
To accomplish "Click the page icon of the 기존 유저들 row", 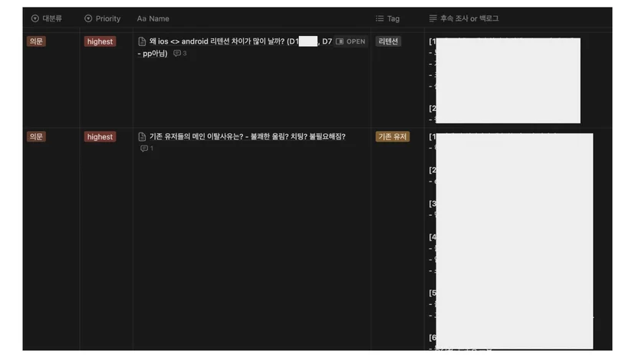I will click(x=142, y=136).
